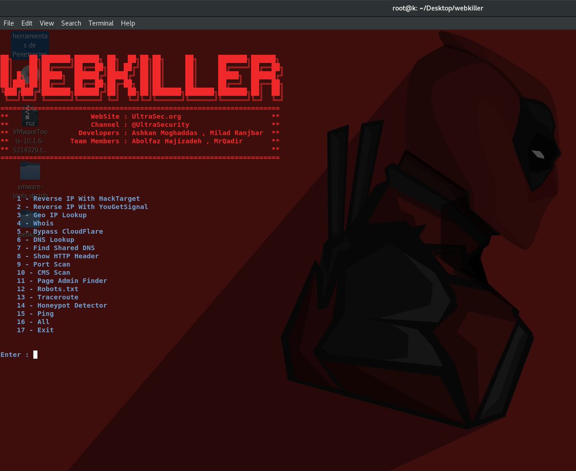This screenshot has width=576, height=471.
Task: Select option "14 - Honeypot Detector"
Action: (x=62, y=305)
